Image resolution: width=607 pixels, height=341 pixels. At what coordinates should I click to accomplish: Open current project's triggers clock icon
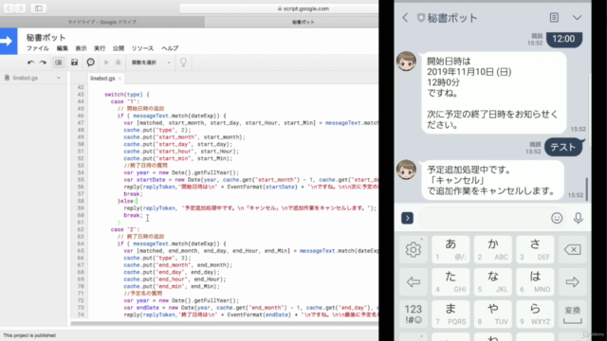(x=91, y=63)
